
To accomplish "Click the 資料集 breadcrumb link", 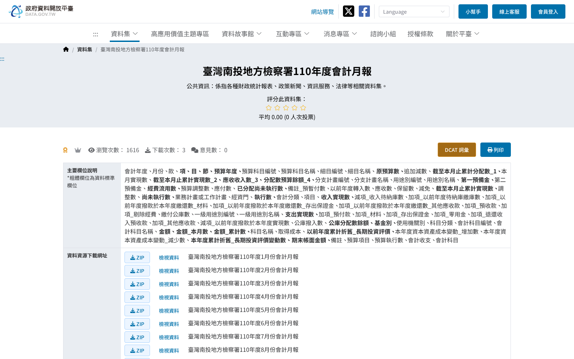I will point(85,50).
